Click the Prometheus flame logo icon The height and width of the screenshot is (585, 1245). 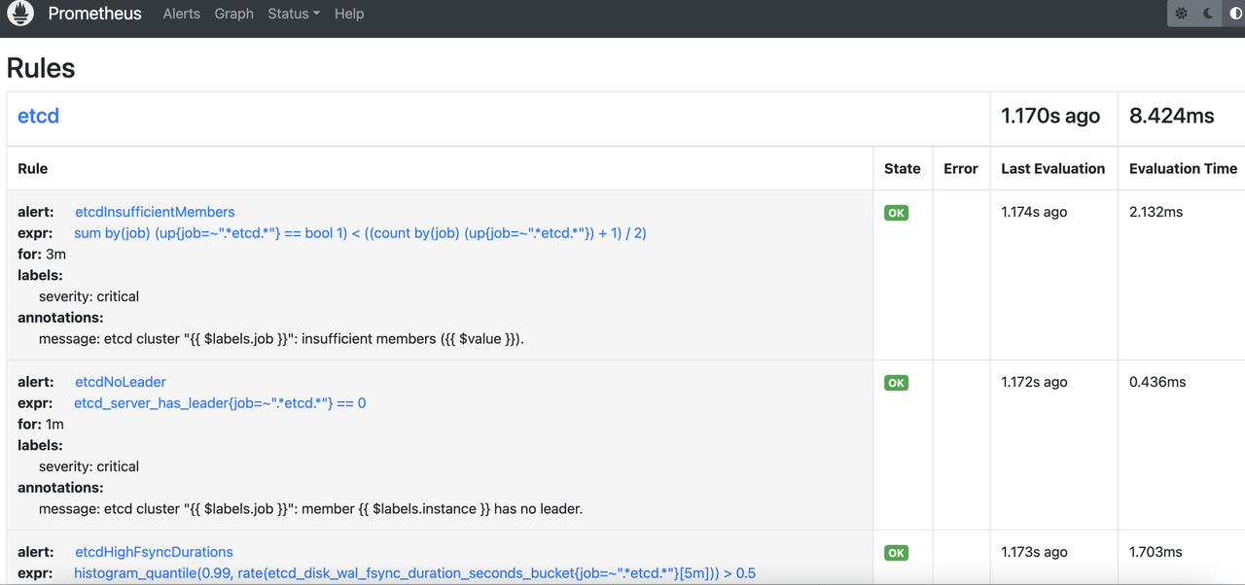coord(20,14)
